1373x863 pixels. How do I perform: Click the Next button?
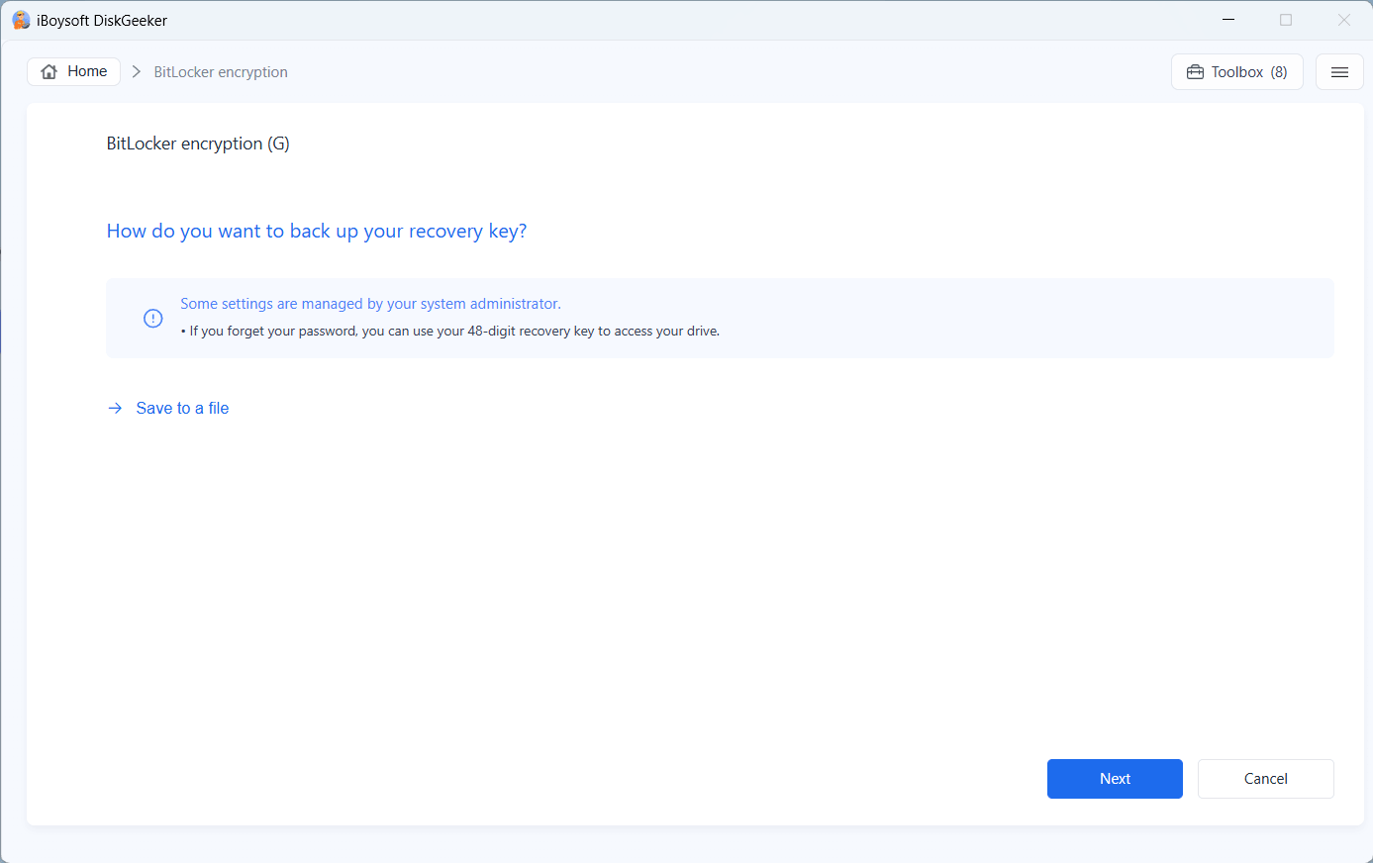click(1115, 779)
